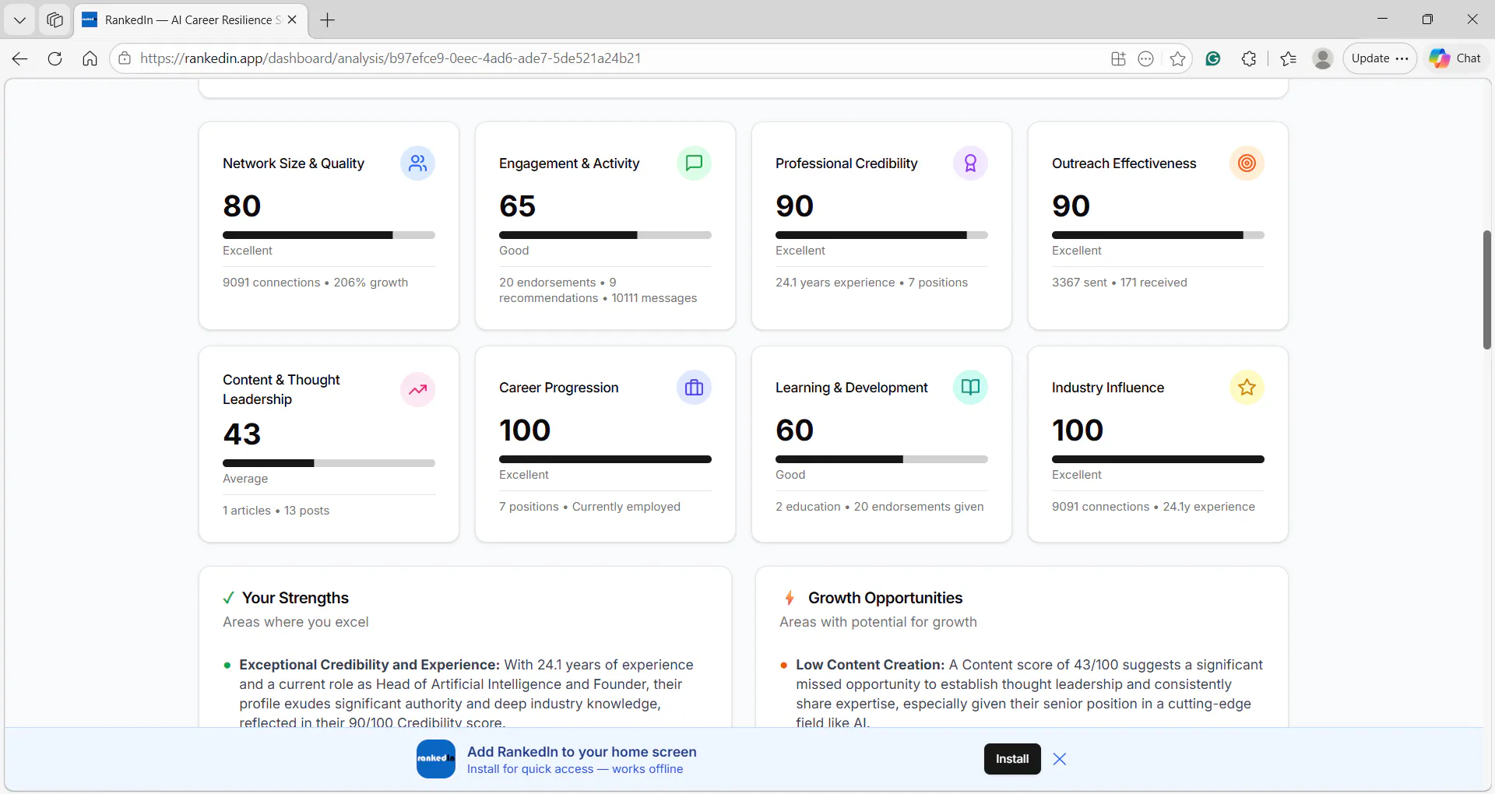Click the 'Good' rating under score 60
The width and height of the screenshot is (1495, 794).
click(x=790, y=475)
